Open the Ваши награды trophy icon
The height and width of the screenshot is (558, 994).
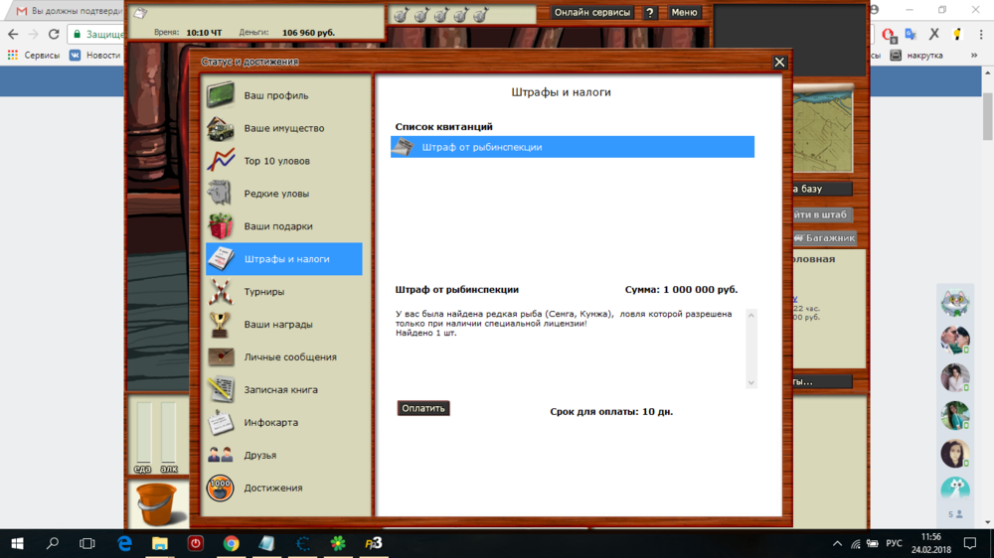click(220, 325)
